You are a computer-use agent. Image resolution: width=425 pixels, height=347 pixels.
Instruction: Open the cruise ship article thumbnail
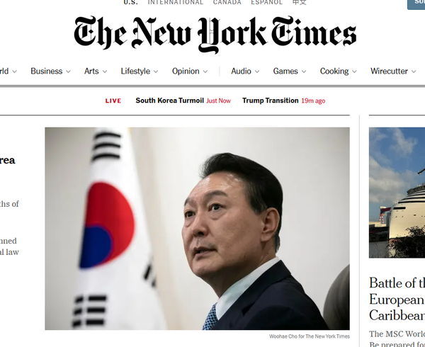397,193
